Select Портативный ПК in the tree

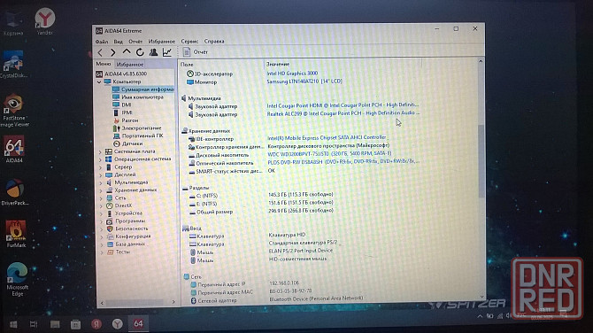click(x=138, y=136)
